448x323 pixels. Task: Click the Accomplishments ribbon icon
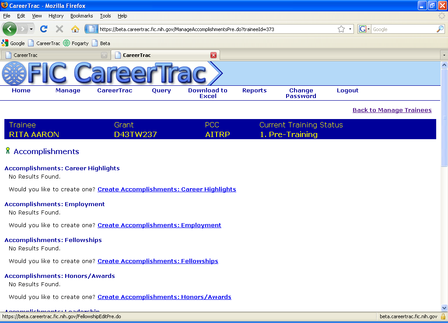(8, 151)
